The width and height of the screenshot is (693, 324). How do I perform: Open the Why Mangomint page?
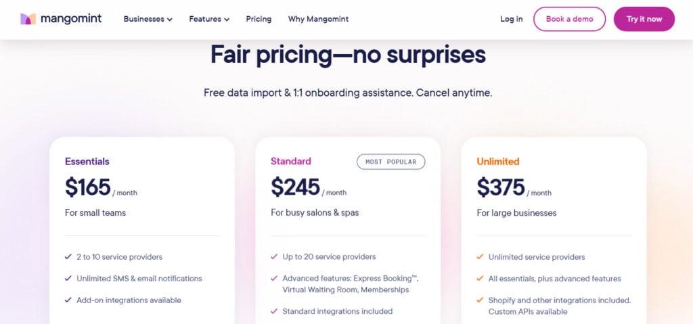(318, 19)
